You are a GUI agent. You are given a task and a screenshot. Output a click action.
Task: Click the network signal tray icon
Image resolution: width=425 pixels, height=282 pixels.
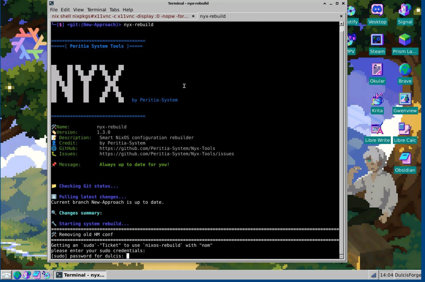(x=373, y=275)
